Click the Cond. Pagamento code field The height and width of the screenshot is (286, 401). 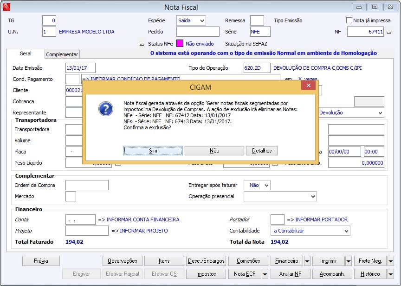[x=72, y=79]
